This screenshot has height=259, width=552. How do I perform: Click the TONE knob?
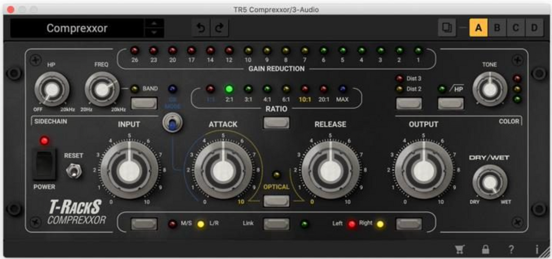click(x=489, y=89)
